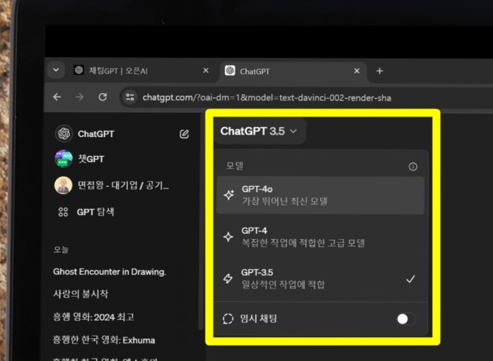Viewport: 493px width, 361px height.
Task: Click the 오늘 section header
Action: [x=61, y=250]
